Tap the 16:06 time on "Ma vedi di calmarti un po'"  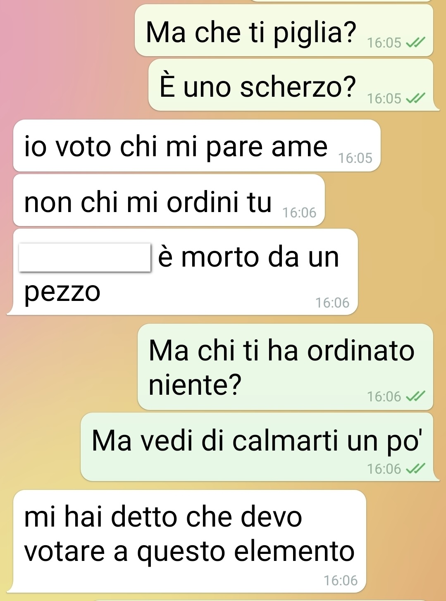384,469
